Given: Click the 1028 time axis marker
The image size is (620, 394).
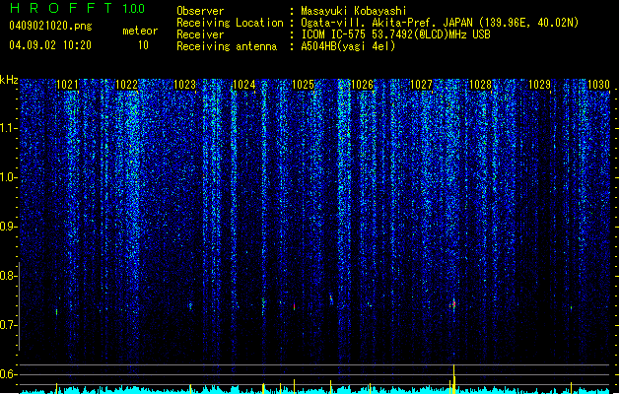Looking at the screenshot, I should 480,85.
